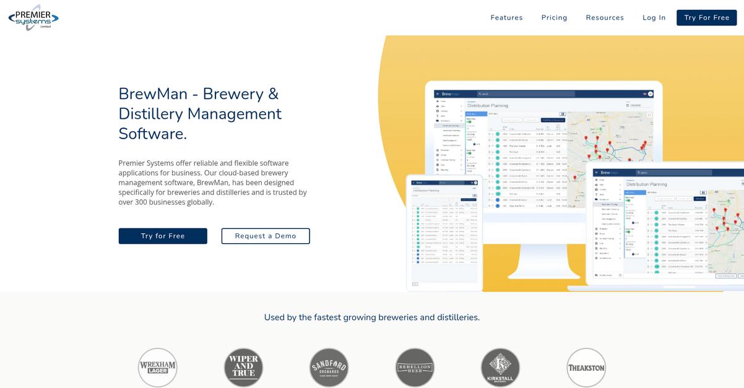
Task: Click the Sandford Orchards logo
Action: click(x=329, y=368)
